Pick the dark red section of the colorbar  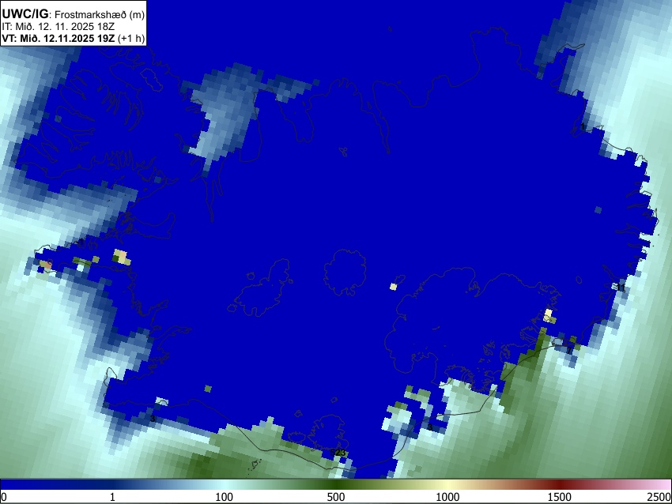click(x=559, y=484)
